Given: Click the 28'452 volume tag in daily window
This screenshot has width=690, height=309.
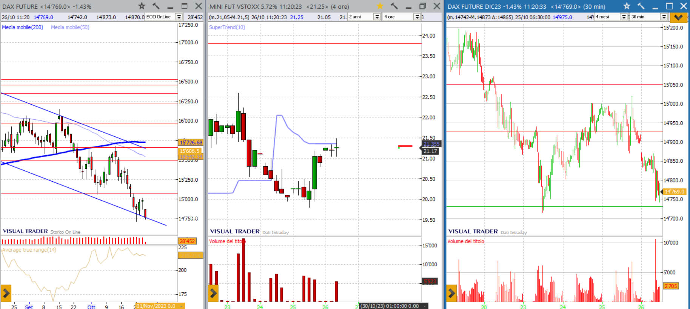Looking at the screenshot, I should (x=187, y=241).
